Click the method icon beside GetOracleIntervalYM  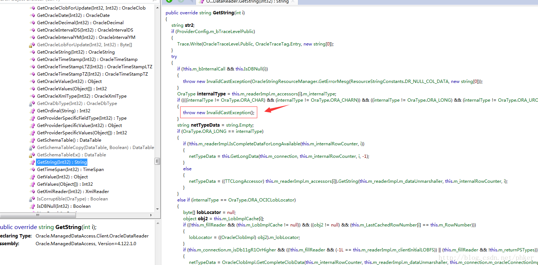point(32,37)
